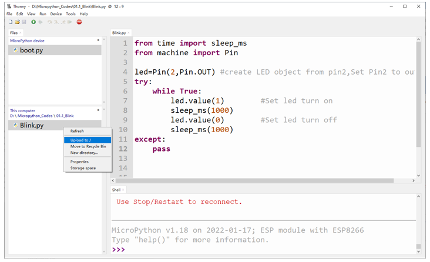Stop the backend with the red stop icon
The height and width of the screenshot is (262, 430).
tap(79, 22)
